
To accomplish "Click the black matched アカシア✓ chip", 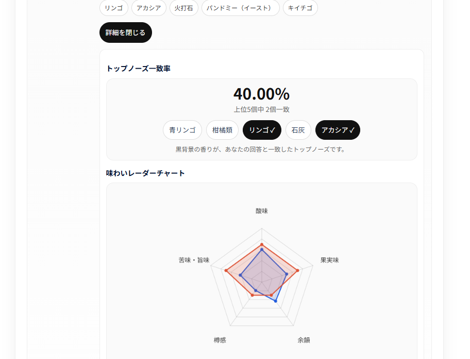I will pos(338,130).
